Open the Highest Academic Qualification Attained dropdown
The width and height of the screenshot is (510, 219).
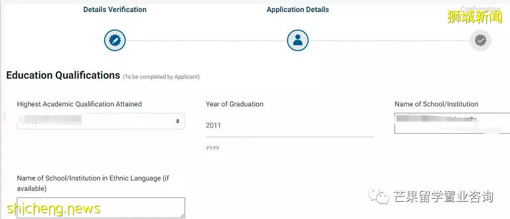101,121
